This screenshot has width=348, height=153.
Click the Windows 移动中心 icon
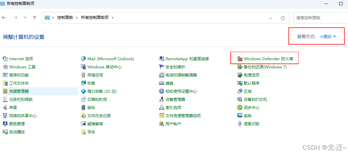click(x=83, y=67)
